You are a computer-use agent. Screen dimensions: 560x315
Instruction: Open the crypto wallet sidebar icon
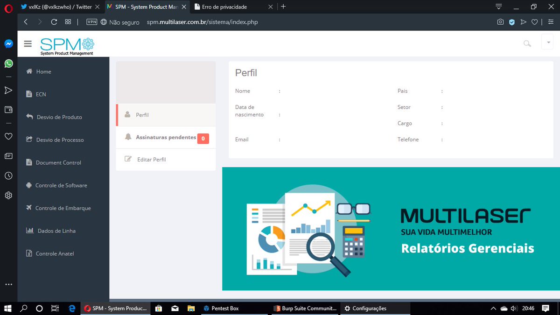pos(8,110)
